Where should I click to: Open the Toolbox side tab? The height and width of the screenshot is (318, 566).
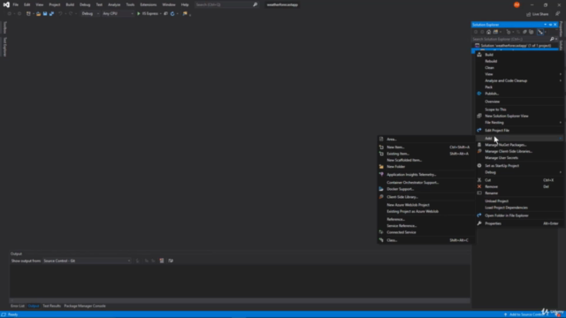coord(4,27)
